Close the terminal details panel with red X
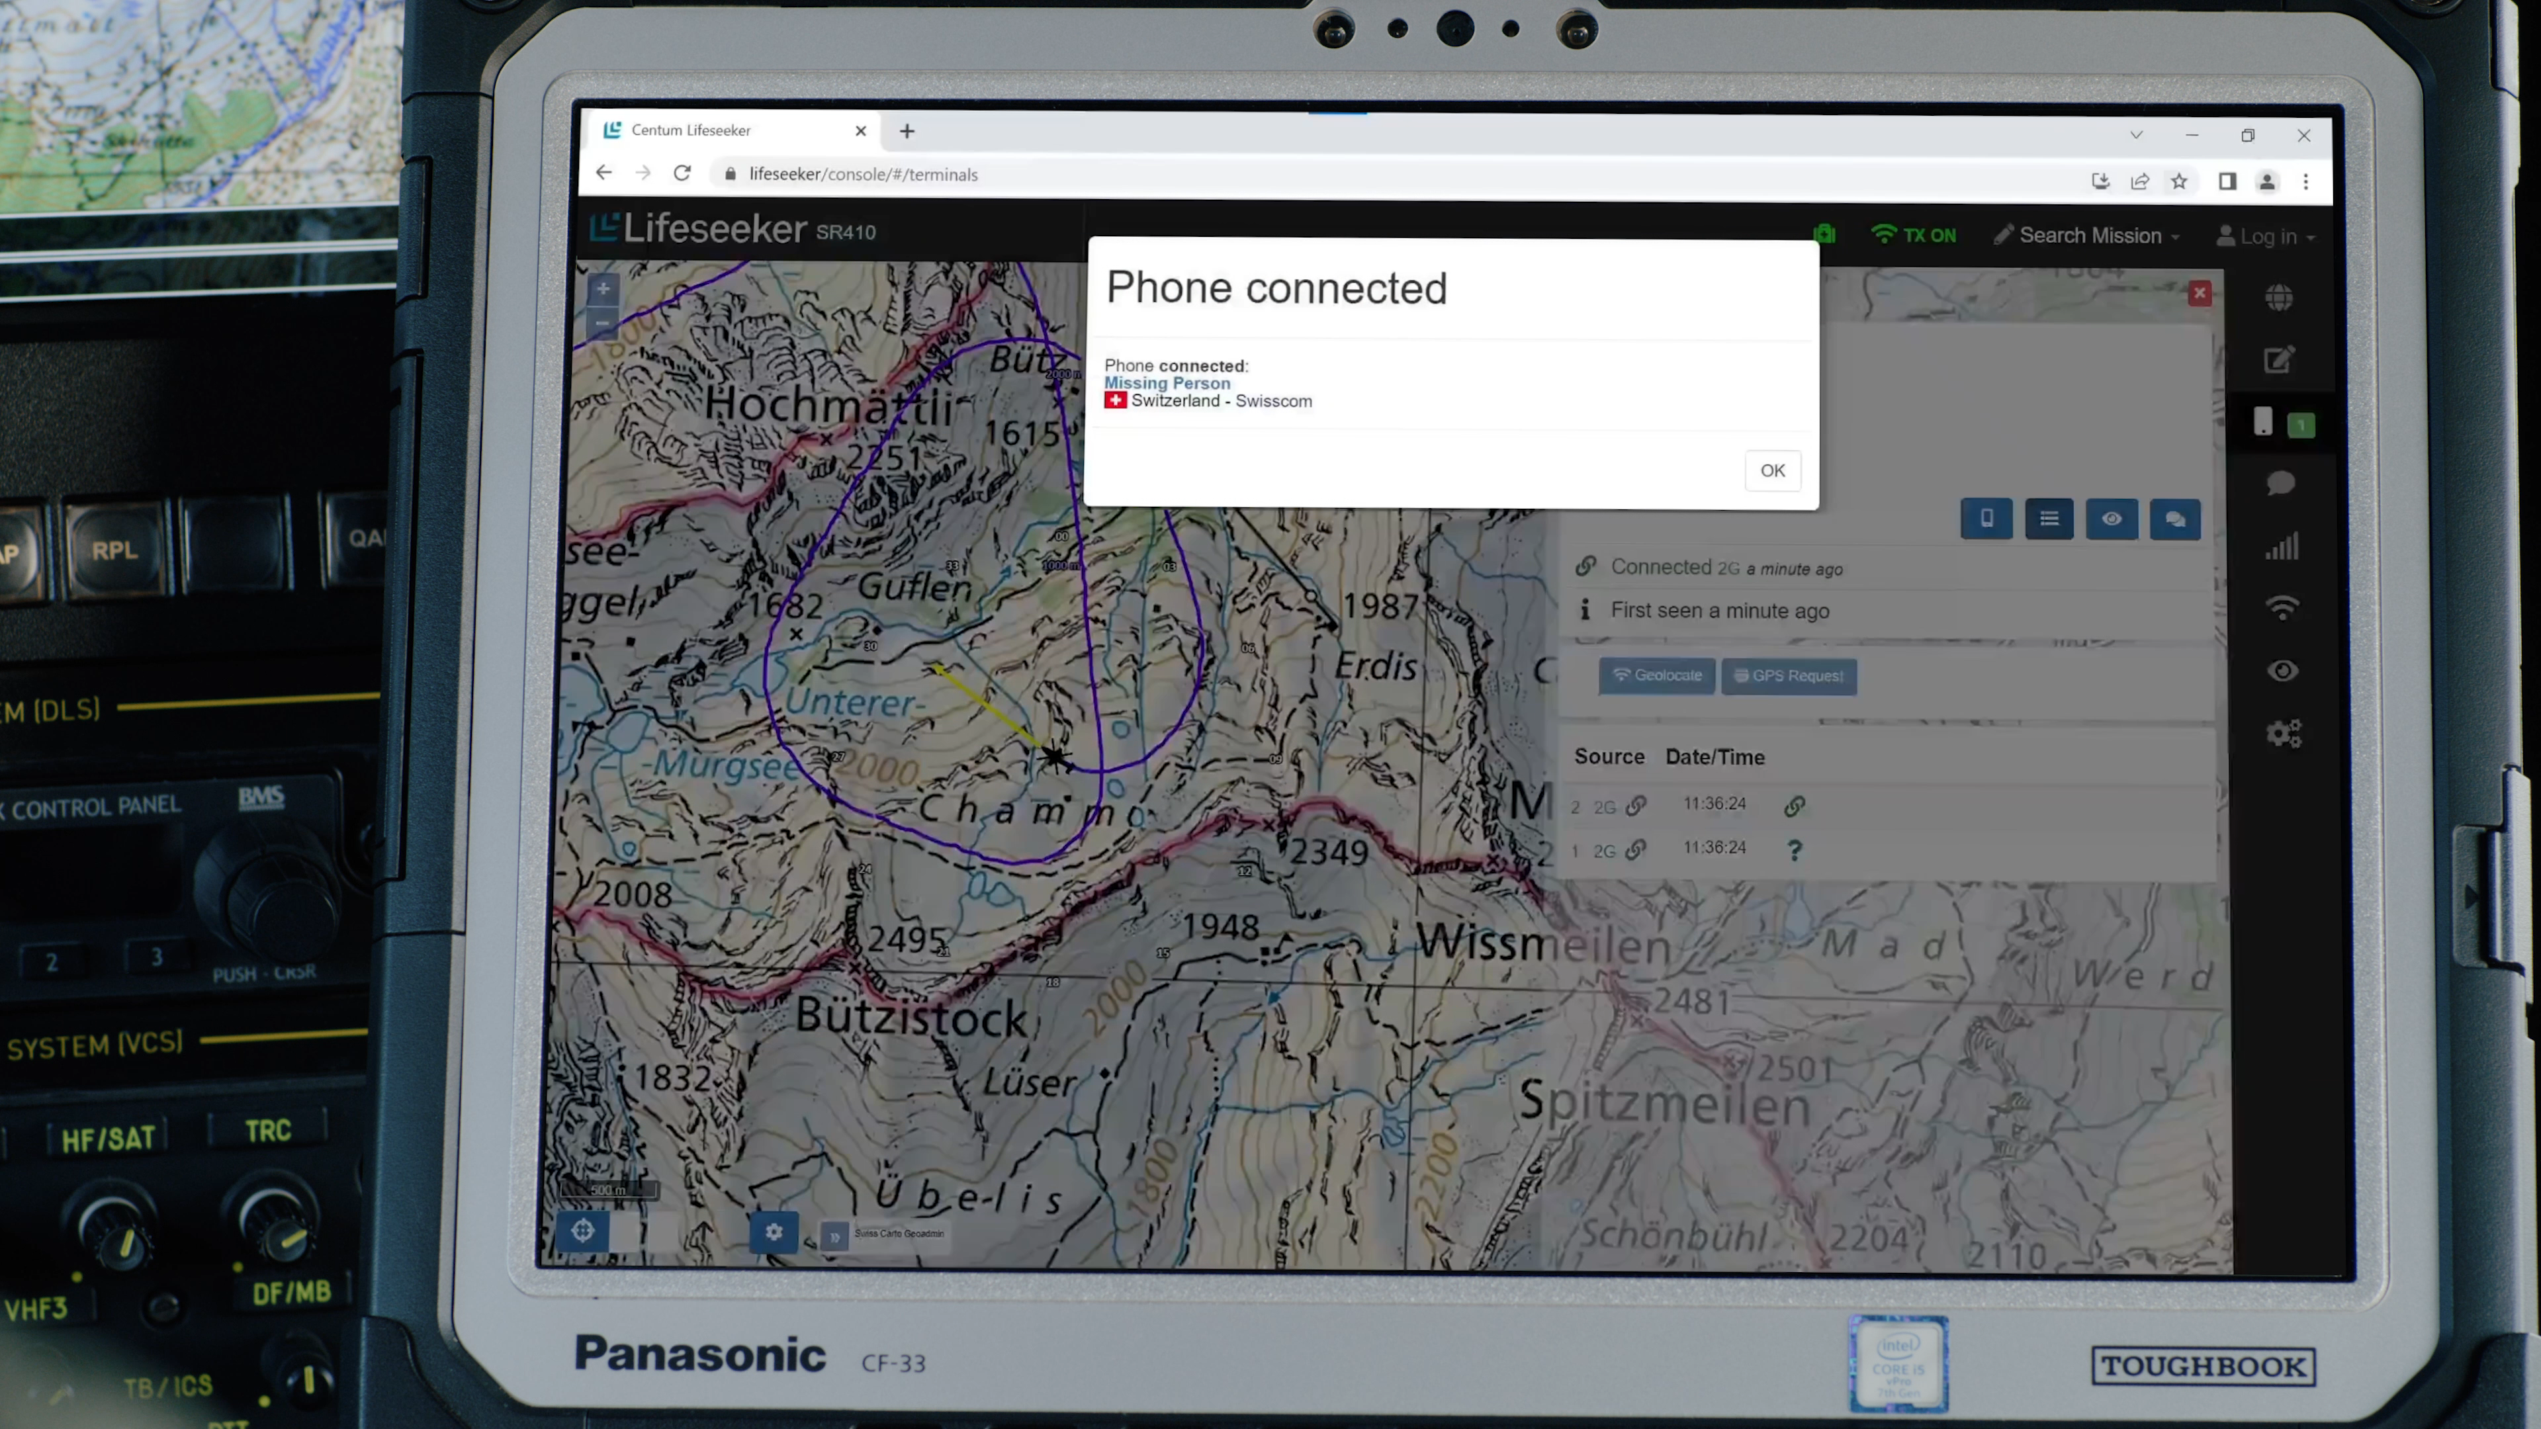 [x=2199, y=293]
